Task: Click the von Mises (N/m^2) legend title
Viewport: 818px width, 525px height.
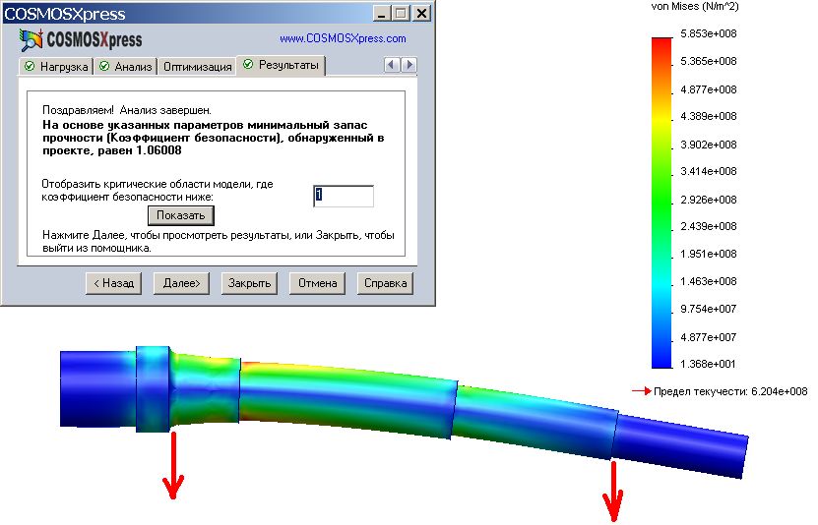Action: [x=695, y=6]
